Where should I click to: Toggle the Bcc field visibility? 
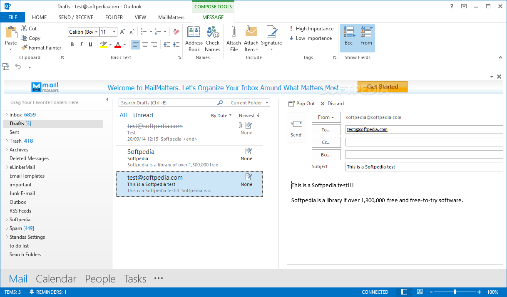348,37
